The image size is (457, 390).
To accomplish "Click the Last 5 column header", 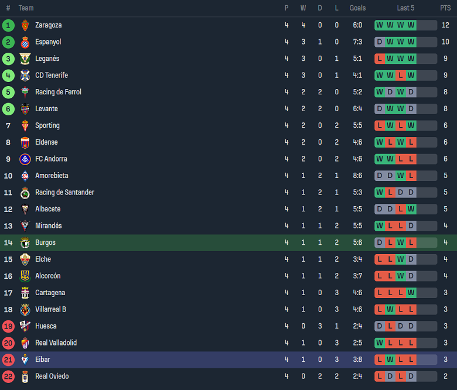I will click(x=405, y=8).
